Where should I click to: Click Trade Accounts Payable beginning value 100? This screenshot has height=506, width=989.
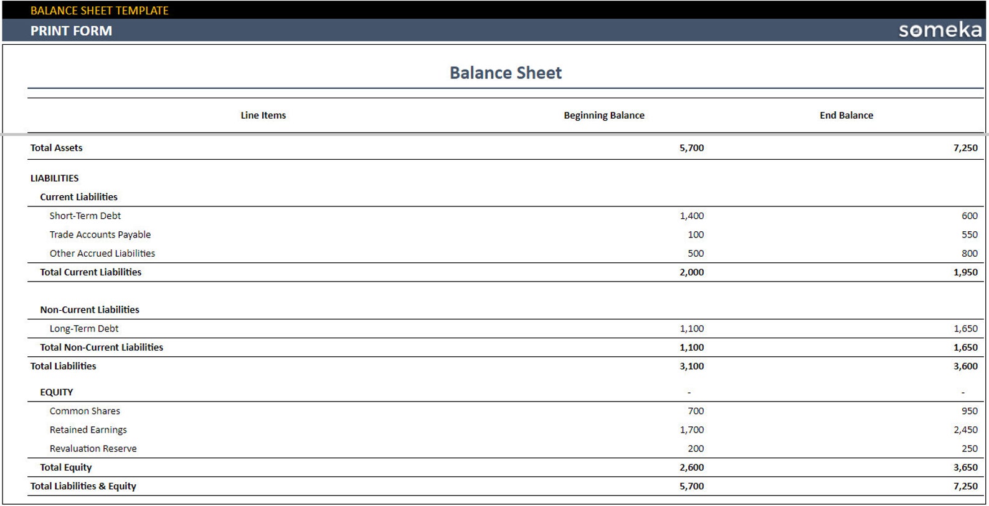coord(696,234)
